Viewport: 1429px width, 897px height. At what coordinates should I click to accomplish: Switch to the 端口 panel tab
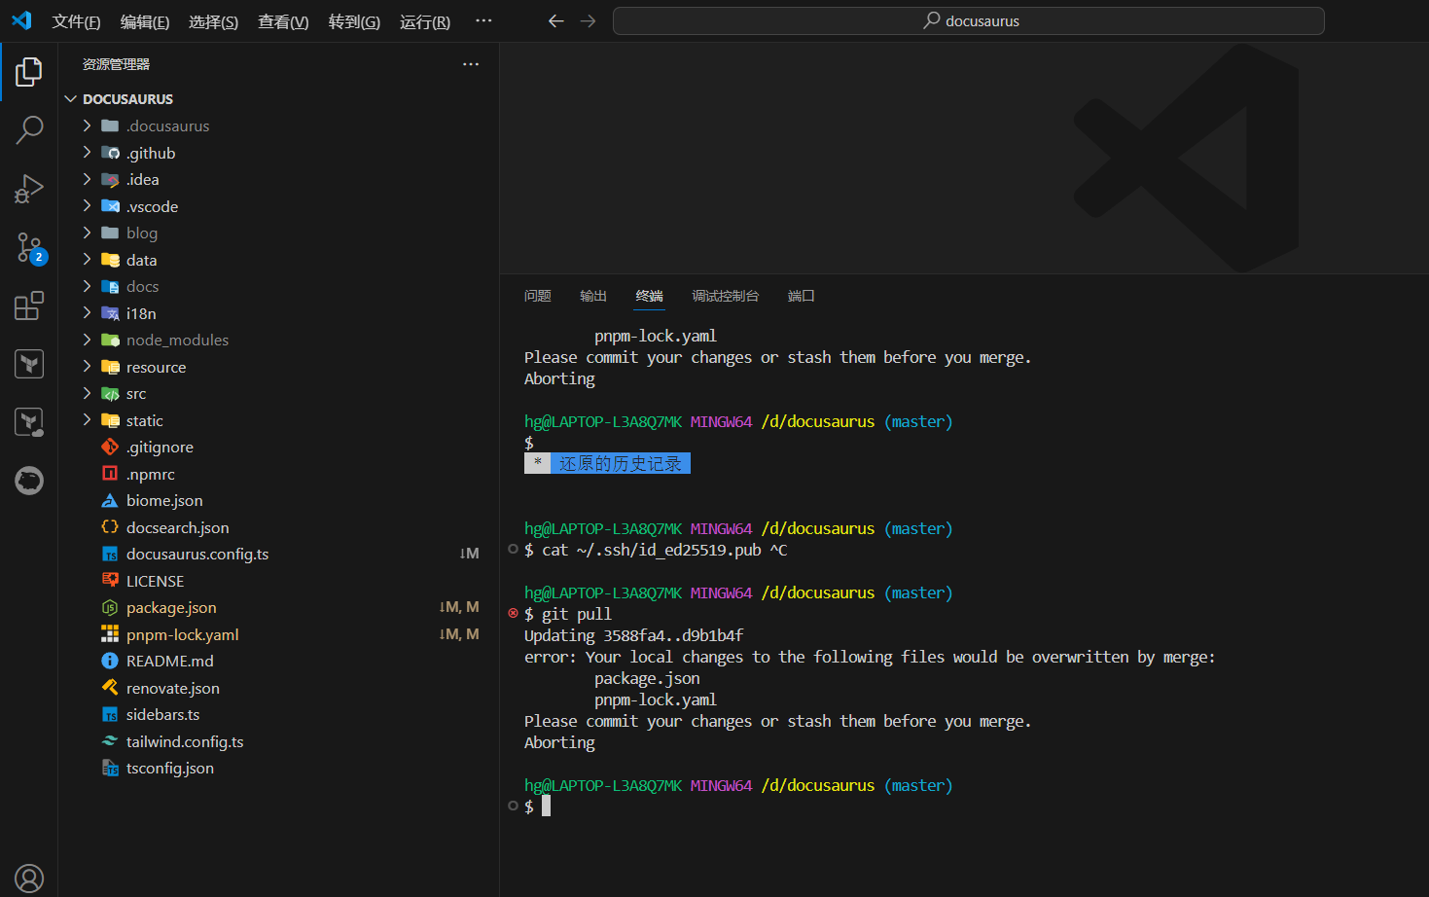[802, 296]
